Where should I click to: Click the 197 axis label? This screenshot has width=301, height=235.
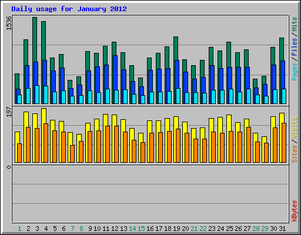(x=9, y=112)
